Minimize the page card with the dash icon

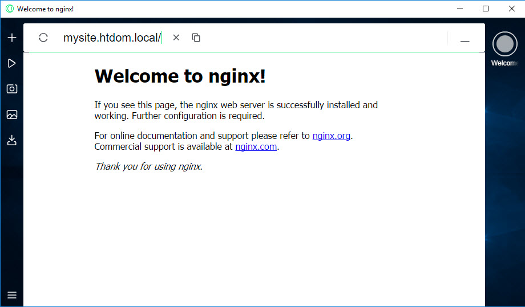[465, 42]
